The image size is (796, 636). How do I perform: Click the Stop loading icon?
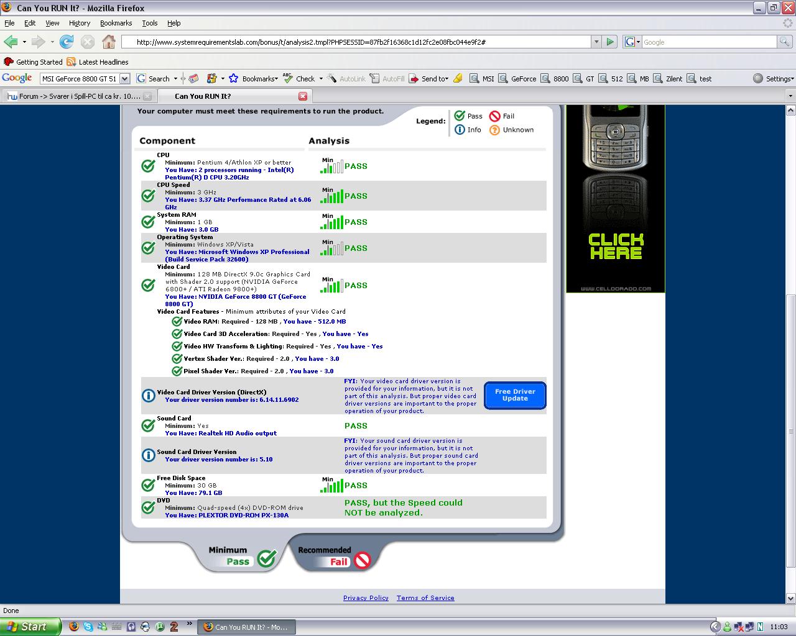[x=88, y=42]
